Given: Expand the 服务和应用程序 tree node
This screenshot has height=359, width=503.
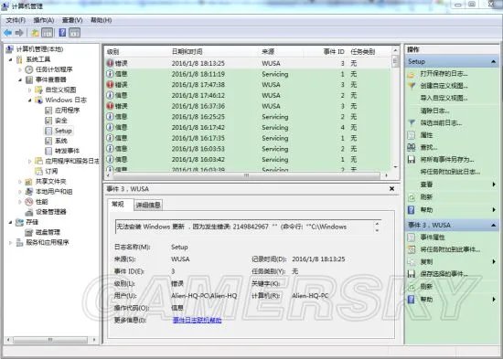Looking at the screenshot, I should [x=11, y=243].
